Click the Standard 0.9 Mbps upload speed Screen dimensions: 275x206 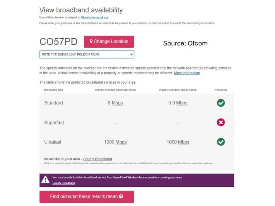point(178,103)
